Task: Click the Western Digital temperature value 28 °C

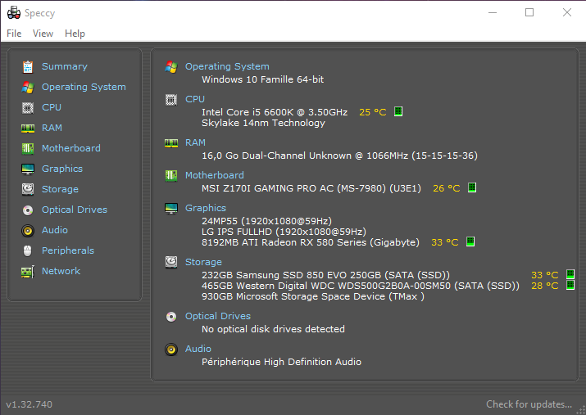Action: [x=544, y=286]
